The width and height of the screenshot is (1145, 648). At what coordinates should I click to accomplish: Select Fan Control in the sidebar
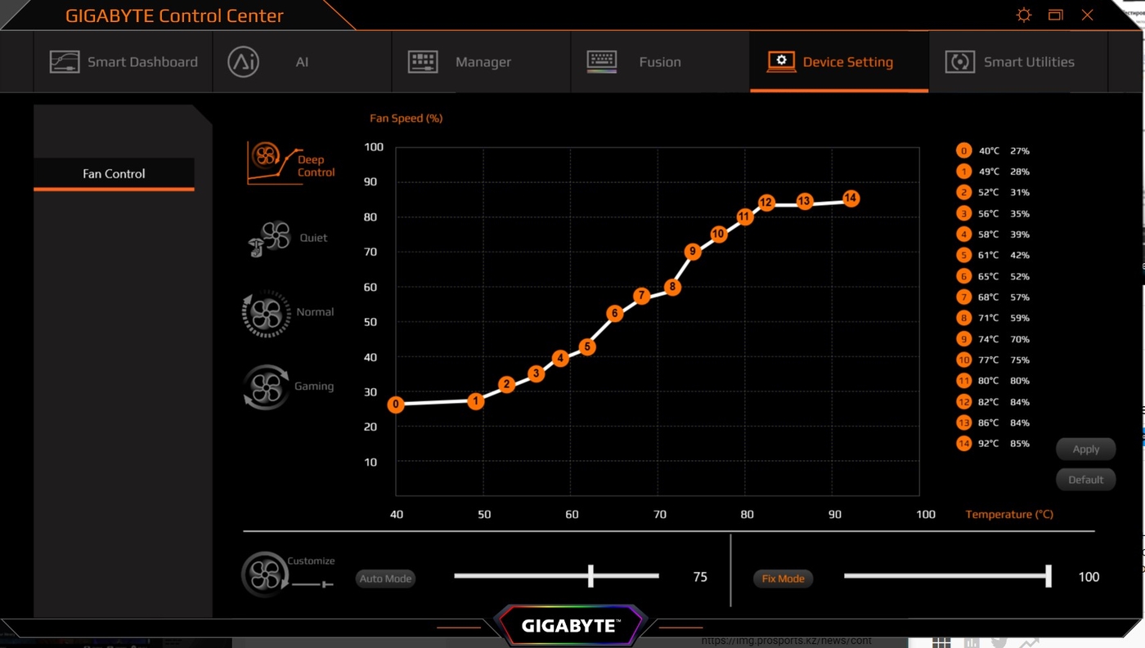[114, 173]
